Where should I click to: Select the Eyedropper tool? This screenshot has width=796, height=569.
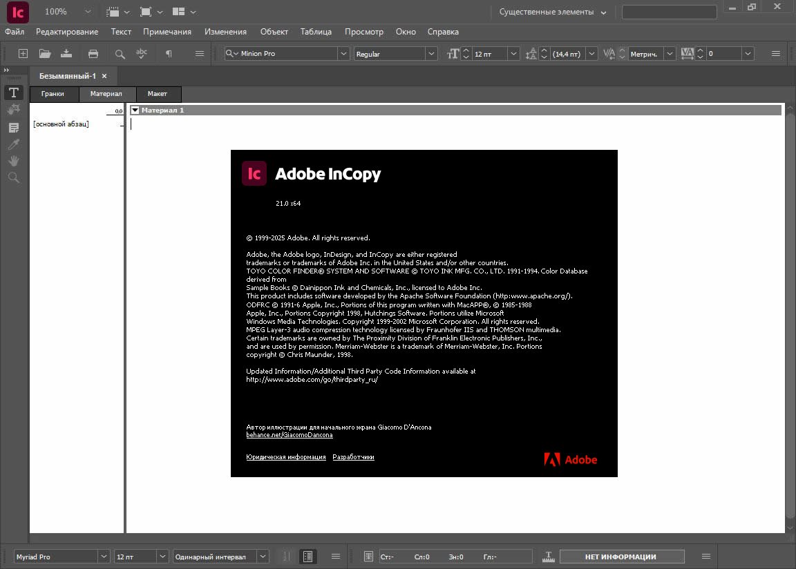[x=13, y=144]
